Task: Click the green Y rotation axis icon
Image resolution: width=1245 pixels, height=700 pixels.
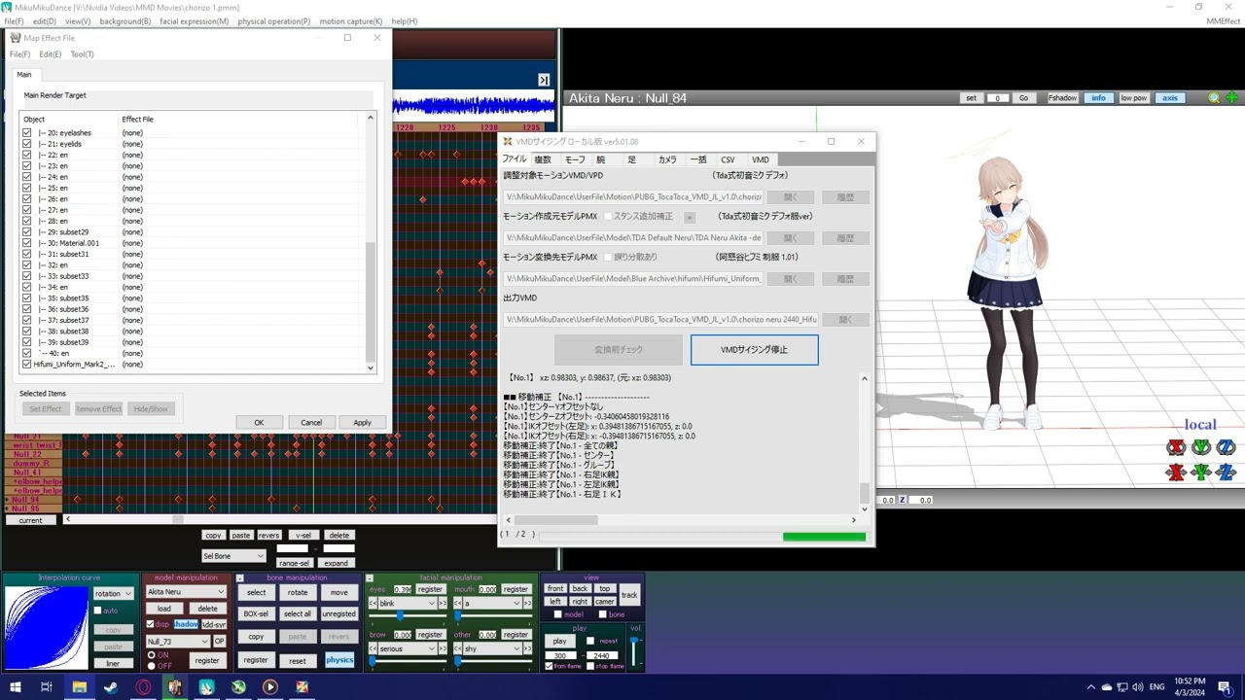Action: pyautogui.click(x=1201, y=447)
